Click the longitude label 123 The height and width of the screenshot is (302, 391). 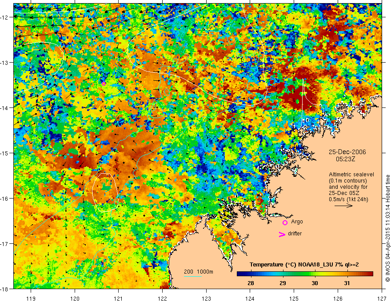pos(206,298)
